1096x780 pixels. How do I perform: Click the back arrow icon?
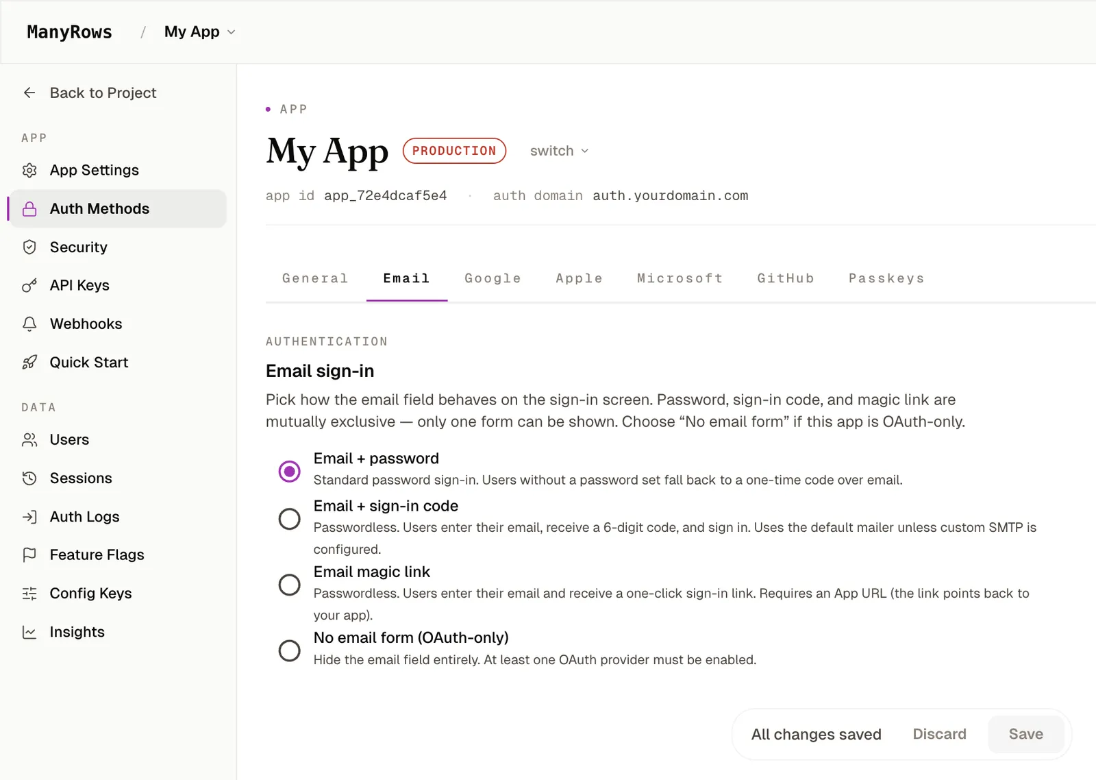[x=29, y=93]
